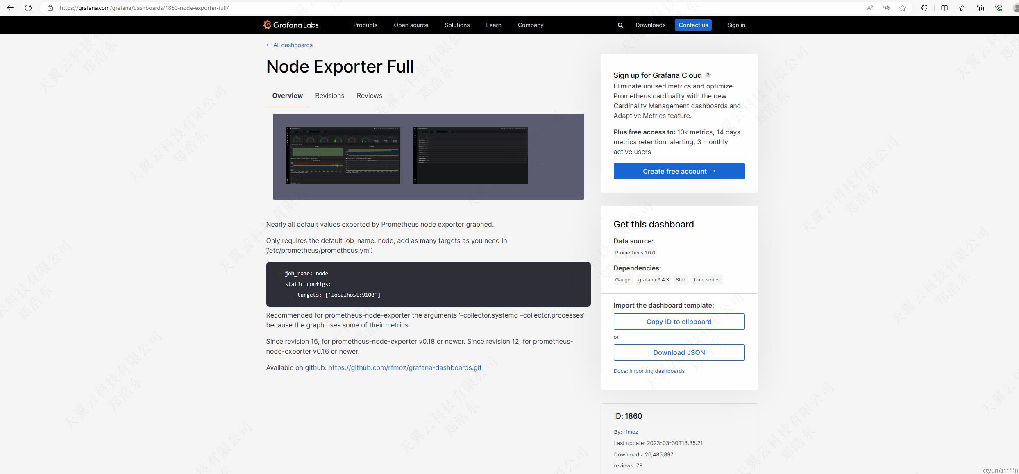Open the read aloud icon in address bar

point(869,8)
